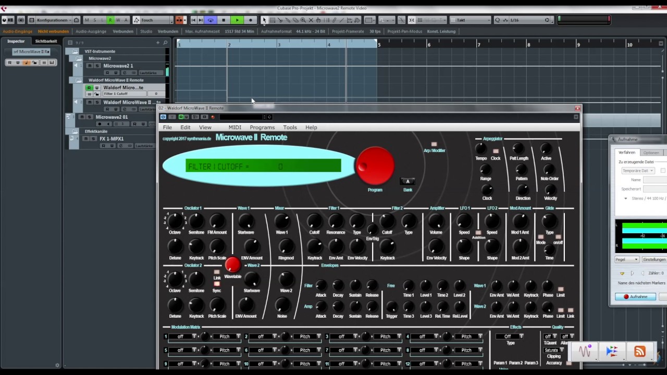
Task: Open the track list search magnifier
Action: 165,42
